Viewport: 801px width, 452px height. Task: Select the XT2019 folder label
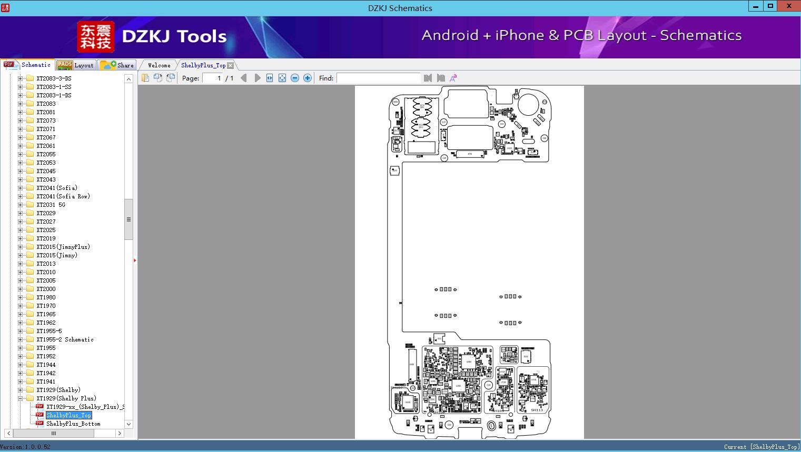[x=46, y=238]
